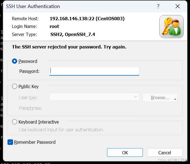Click the SSH2 OpenSSH_7.4 server type text
This screenshot has width=190, height=164.
[73, 35]
